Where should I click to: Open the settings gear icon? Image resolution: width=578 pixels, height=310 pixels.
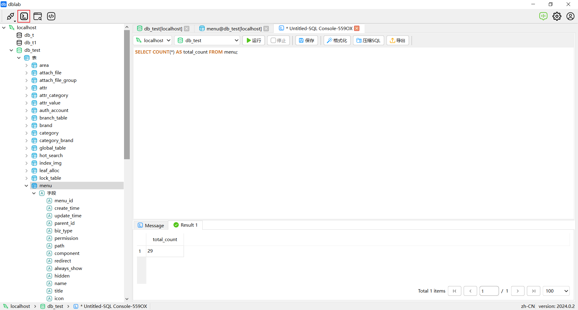(x=557, y=16)
